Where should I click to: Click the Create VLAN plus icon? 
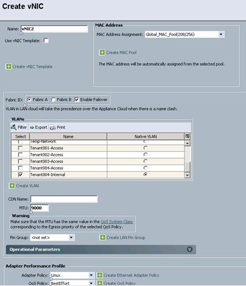12,186
